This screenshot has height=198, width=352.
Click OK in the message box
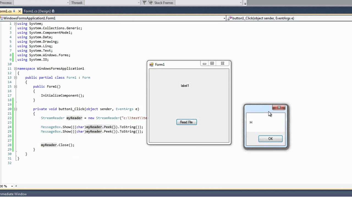point(270,139)
